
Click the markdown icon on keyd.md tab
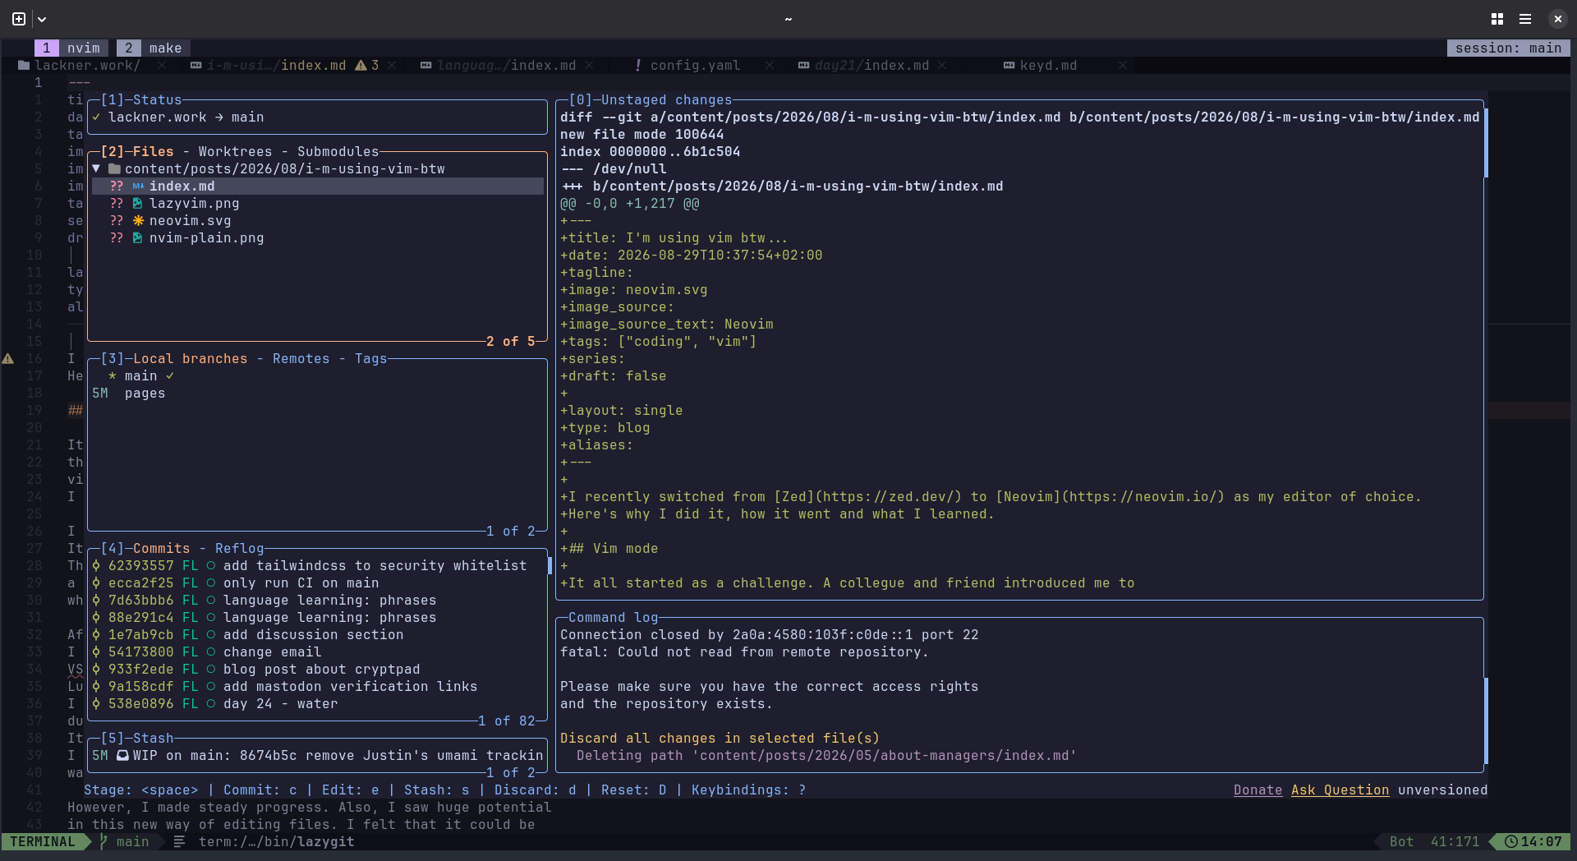point(1009,65)
